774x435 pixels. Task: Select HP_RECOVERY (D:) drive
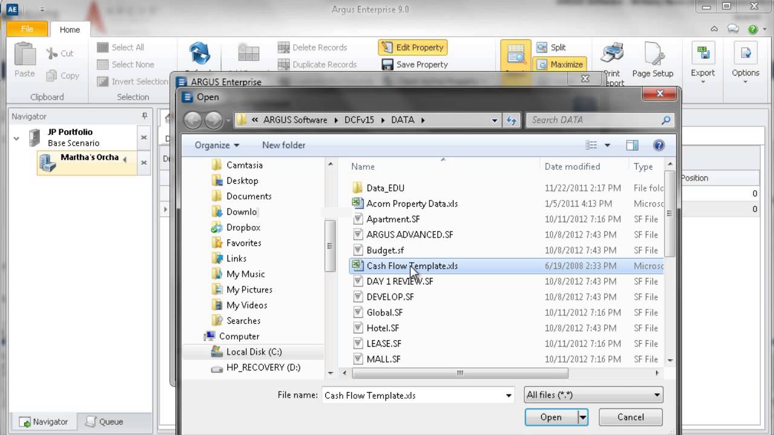click(263, 367)
